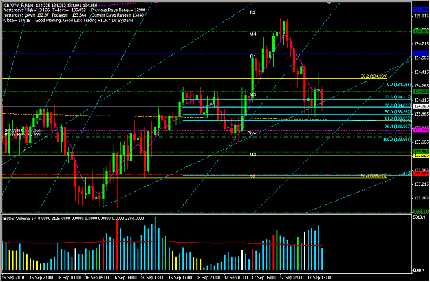
Task: Click the "17 Sep 05:00" time axis label
Action: [x=264, y=277]
